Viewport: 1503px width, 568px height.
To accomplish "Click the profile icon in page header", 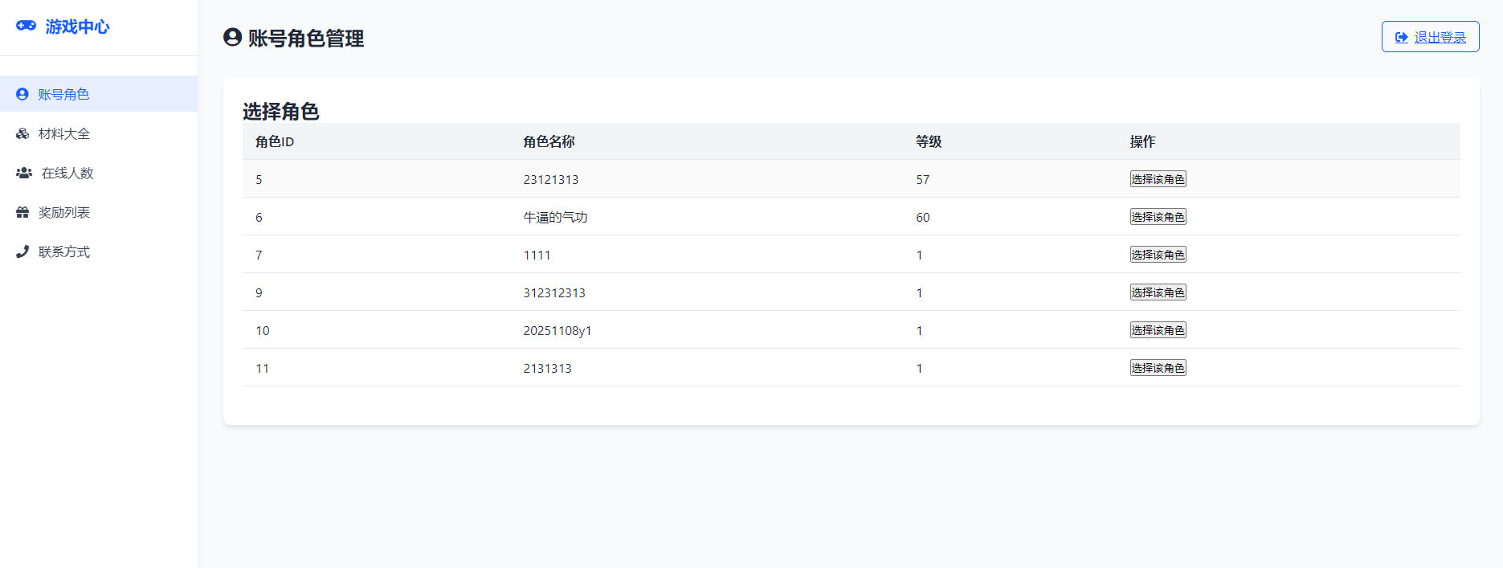I will [x=233, y=38].
